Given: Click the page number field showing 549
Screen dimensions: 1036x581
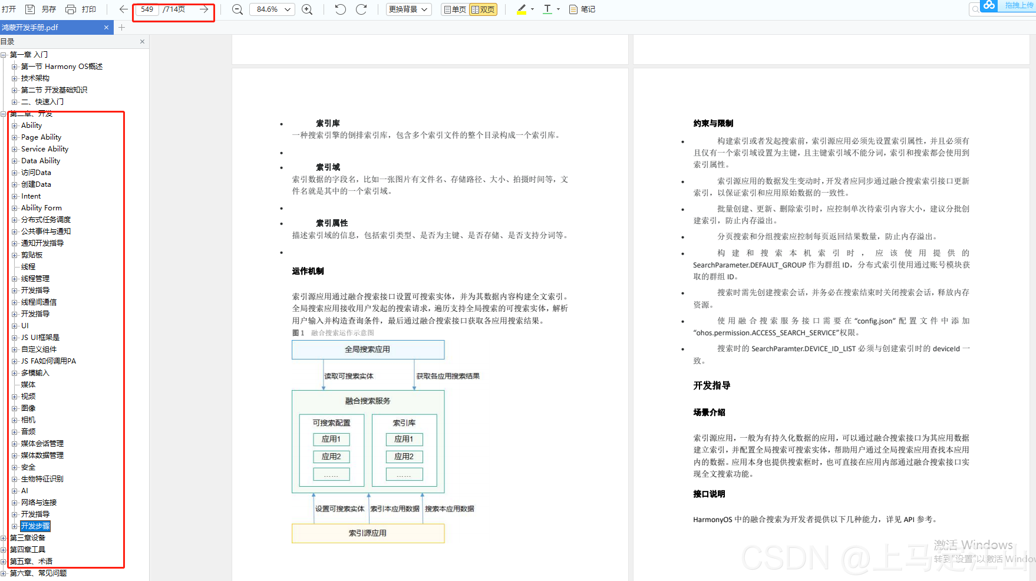Looking at the screenshot, I should (147, 9).
